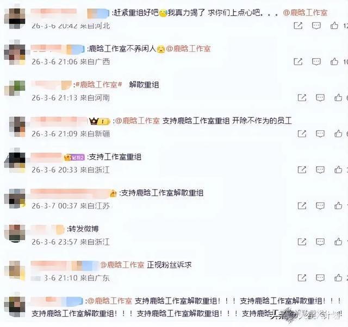Like the 21:13 Henan comment
Viewport: 348px width, 327px height.
[x=338, y=98]
